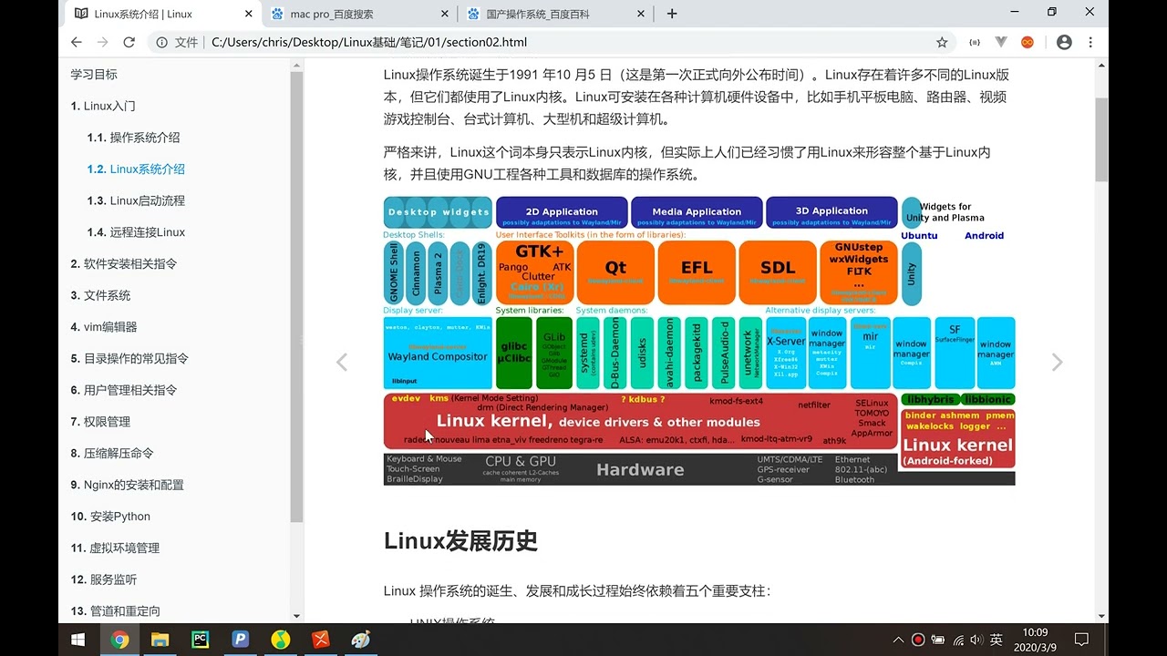This screenshot has height=656, width=1167.
Task: Bookmark this page with the star icon
Action: click(x=942, y=42)
